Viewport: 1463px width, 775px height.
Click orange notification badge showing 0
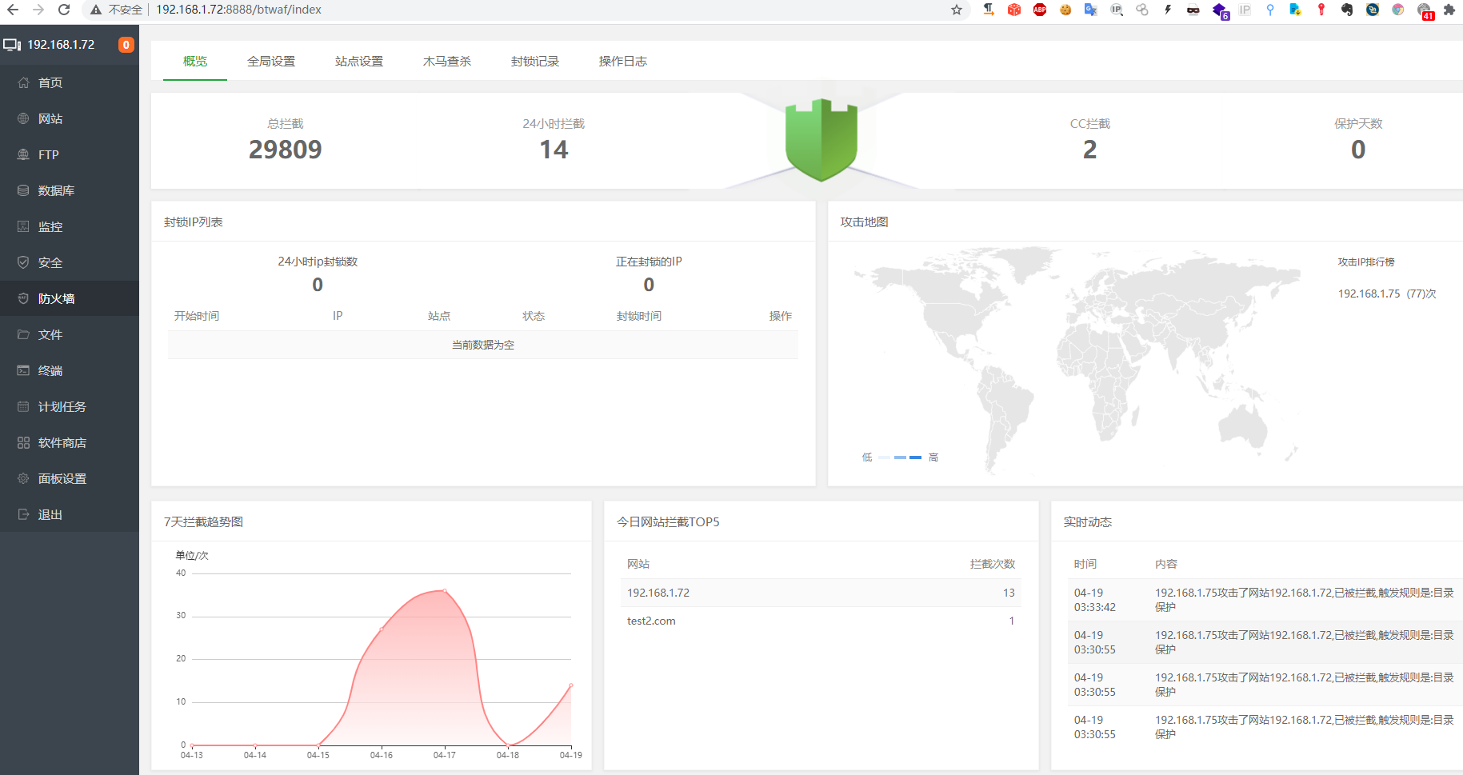coord(126,45)
